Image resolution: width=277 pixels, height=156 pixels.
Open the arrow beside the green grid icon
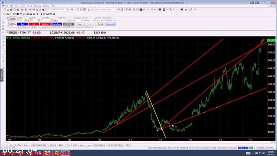click(x=167, y=10)
